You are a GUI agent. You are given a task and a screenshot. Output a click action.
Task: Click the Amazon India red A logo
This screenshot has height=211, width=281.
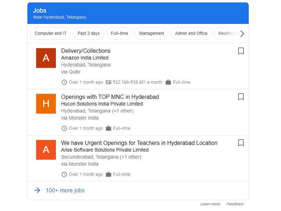[46, 58]
